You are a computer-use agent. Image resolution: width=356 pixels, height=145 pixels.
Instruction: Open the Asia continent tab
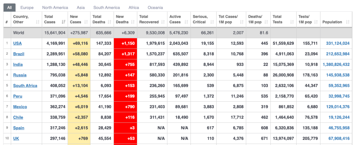(81, 7)
